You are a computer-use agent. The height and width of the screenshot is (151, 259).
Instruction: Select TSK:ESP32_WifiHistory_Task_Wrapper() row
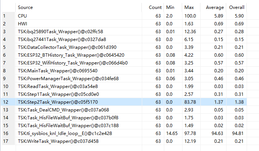pyautogui.click(x=125, y=63)
